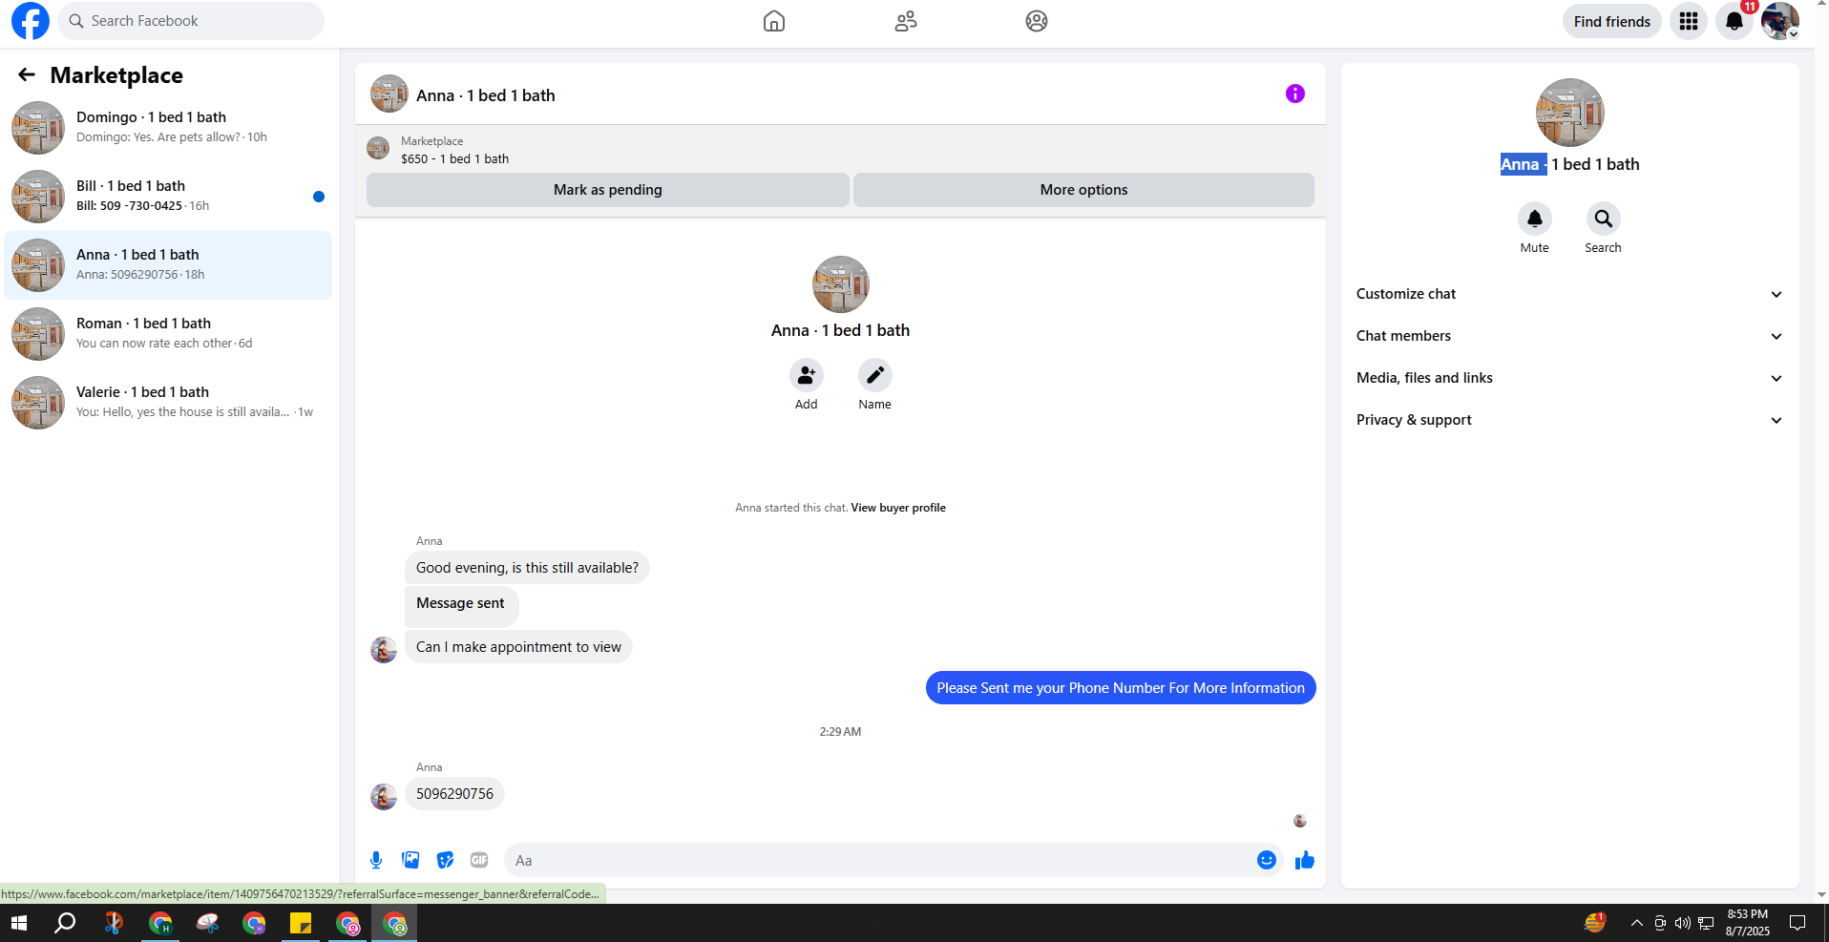Viewport: 1829px width, 942px height.
Task: Click the blue 'Please Sent me your Phone Number' message
Action: (x=1121, y=688)
